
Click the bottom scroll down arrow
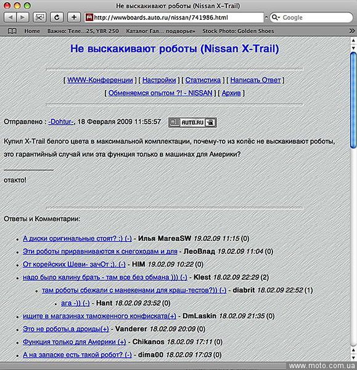(353, 358)
